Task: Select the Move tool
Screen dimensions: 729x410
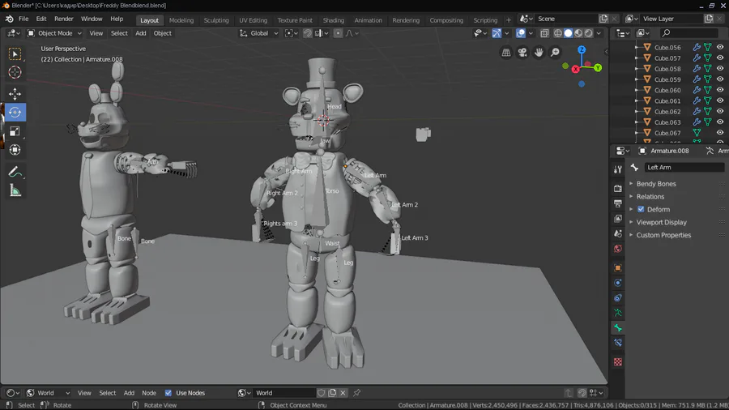Action: (x=15, y=94)
